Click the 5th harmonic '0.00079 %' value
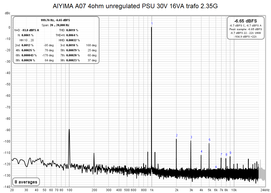271x193 pixels. point(73,50)
